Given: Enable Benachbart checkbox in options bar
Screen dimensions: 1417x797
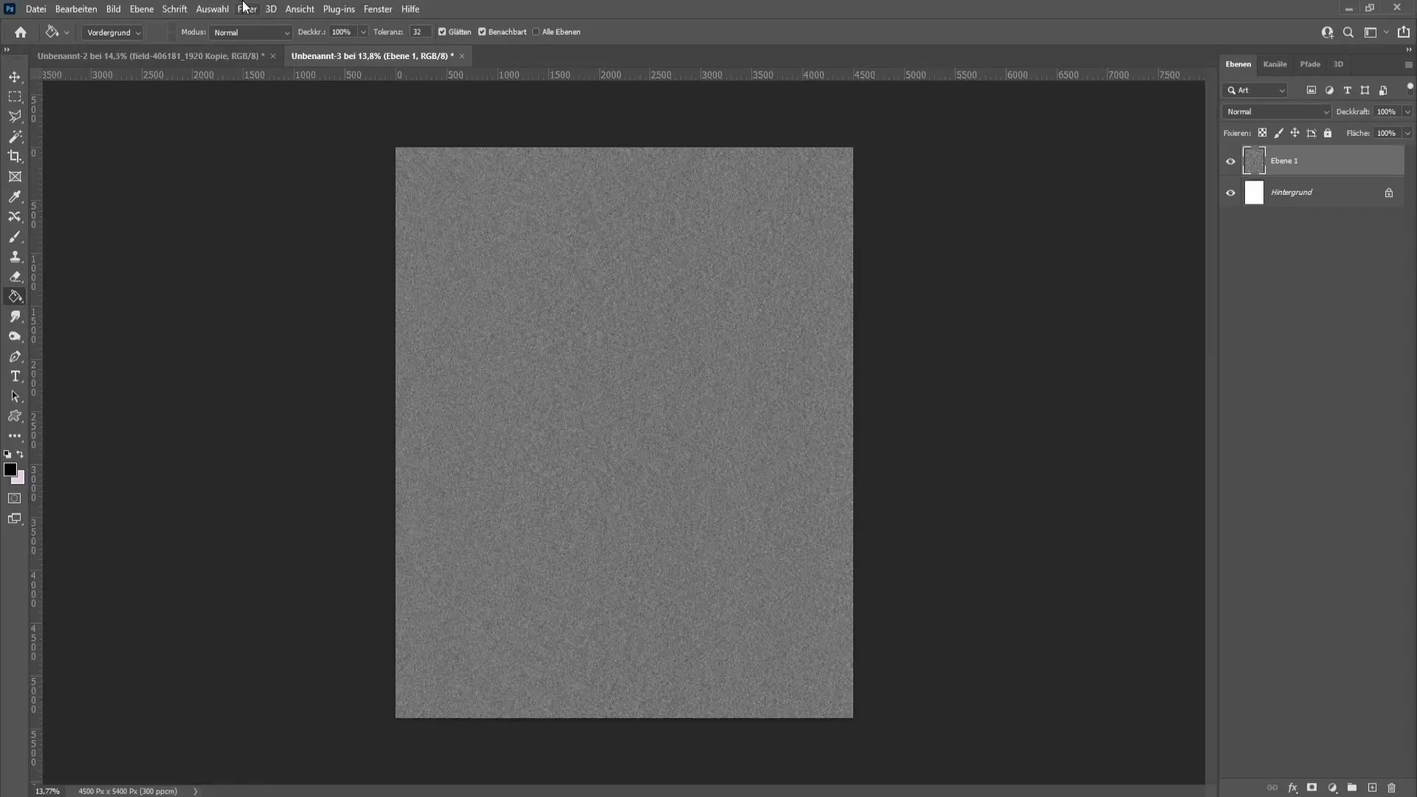Looking at the screenshot, I should click(482, 31).
